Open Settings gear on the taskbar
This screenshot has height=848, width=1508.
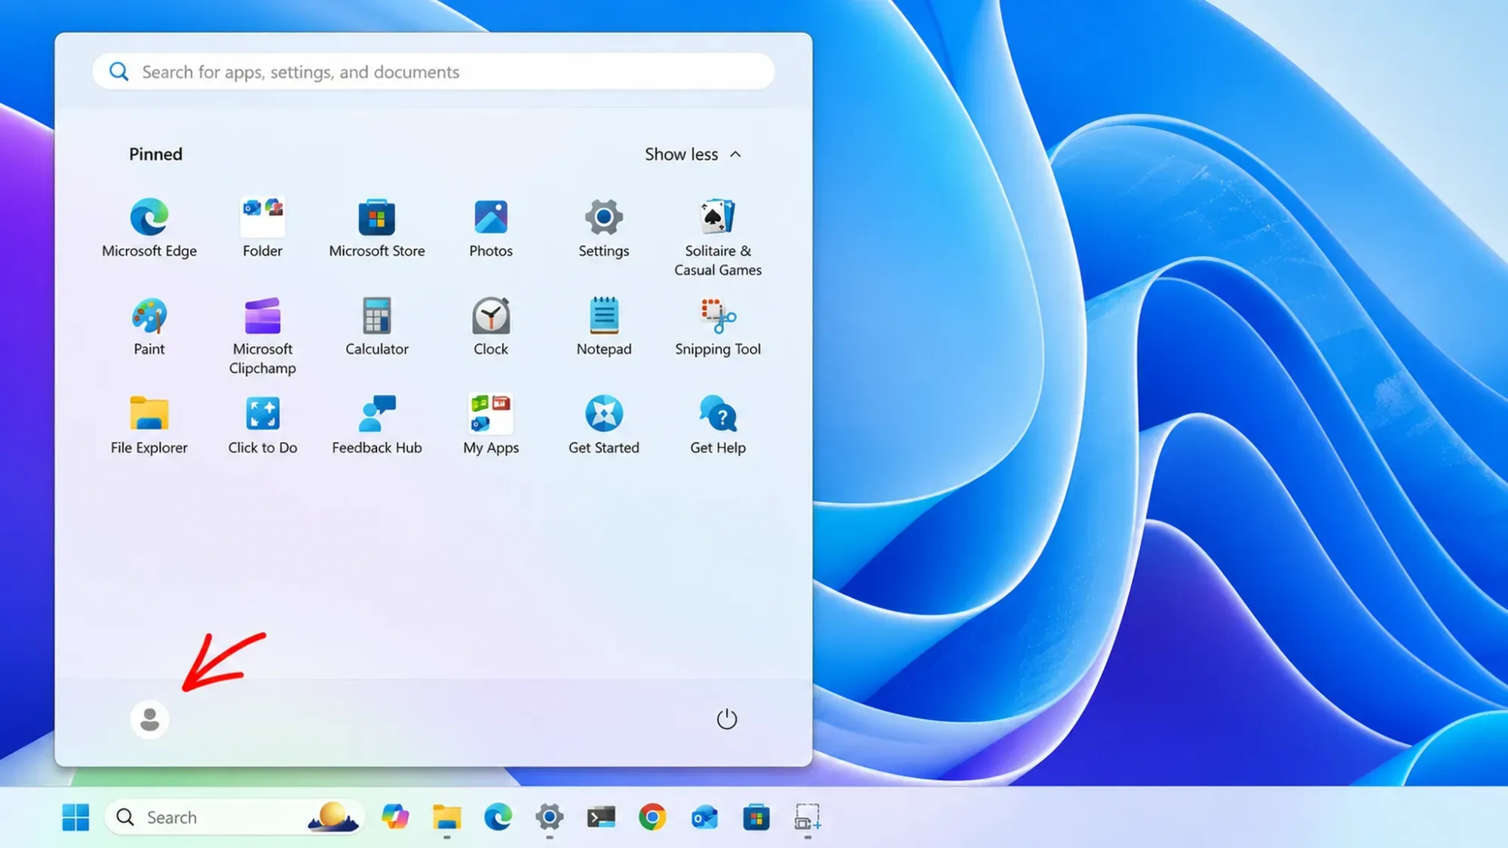pyautogui.click(x=550, y=817)
